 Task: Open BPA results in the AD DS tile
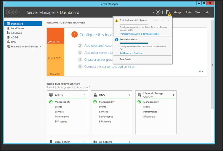tap(61, 122)
